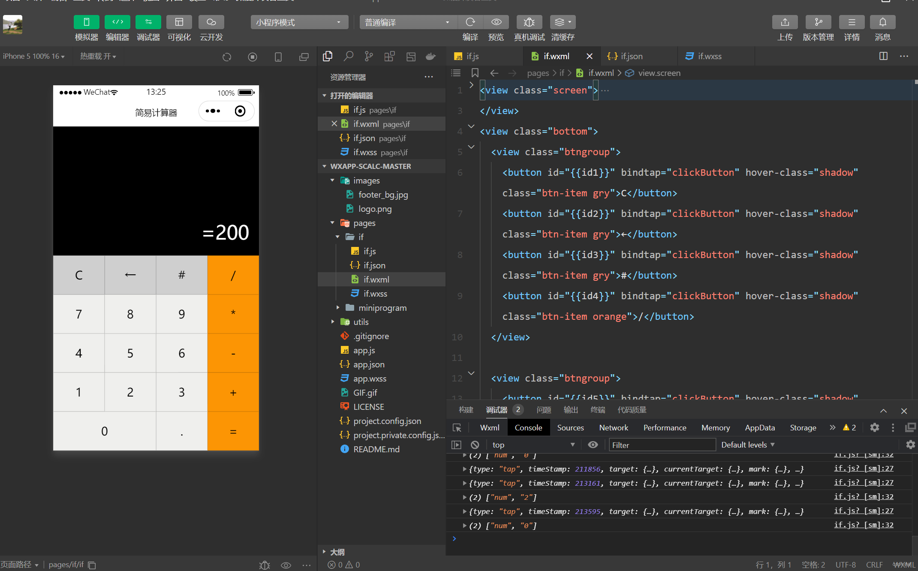Open the 普通编译 compile mode dropdown
This screenshot has width=918, height=571.
tap(408, 22)
